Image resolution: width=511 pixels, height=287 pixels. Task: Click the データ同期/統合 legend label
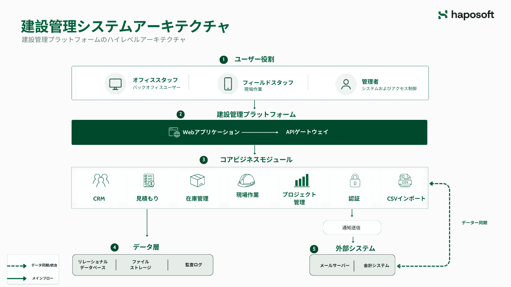[44, 265]
